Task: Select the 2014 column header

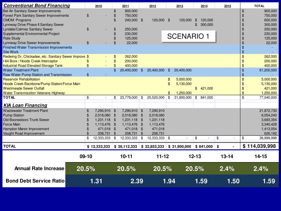Action: point(204,6)
